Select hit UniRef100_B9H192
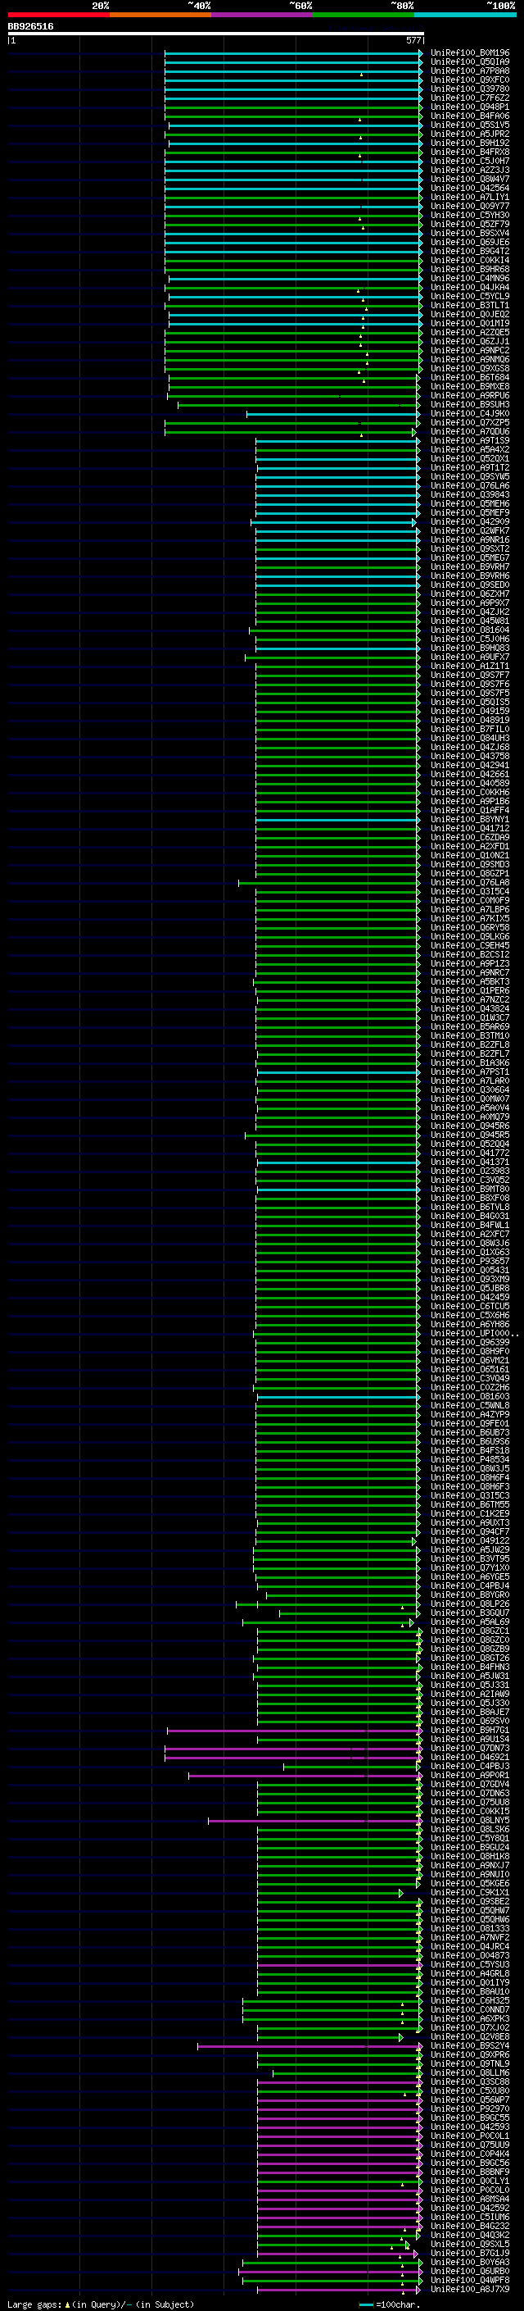 click(470, 143)
